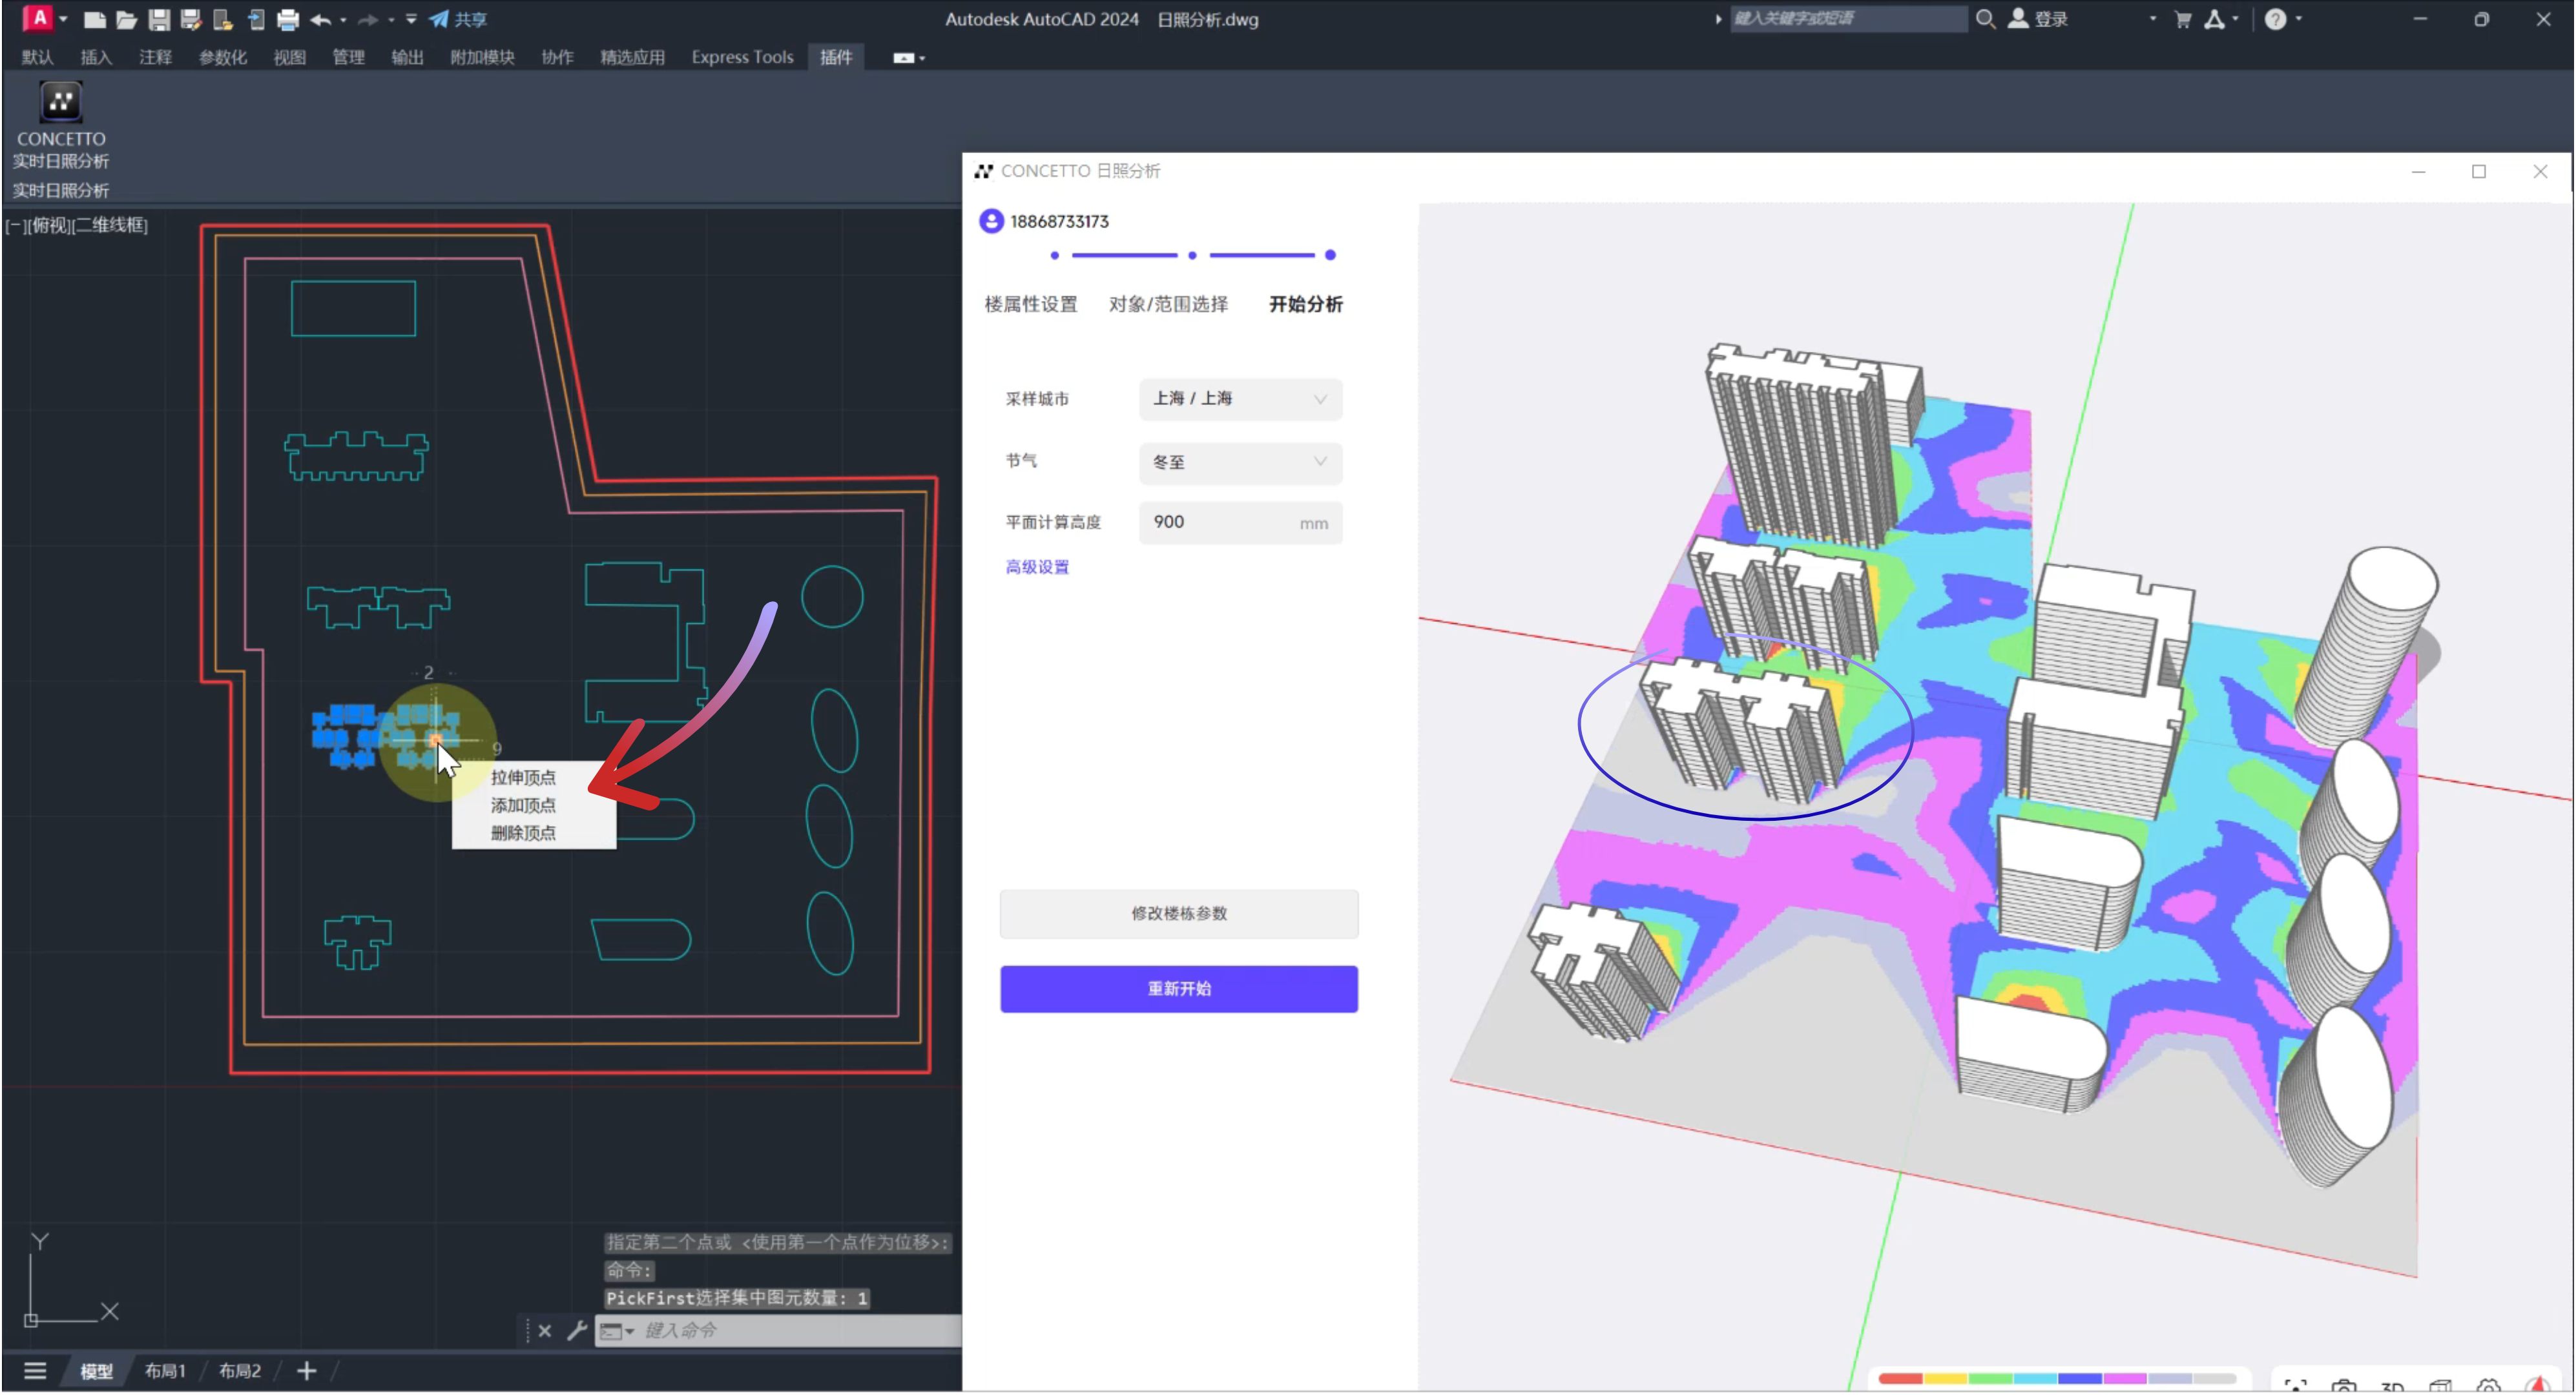This screenshot has height=1395, width=2576.
Task: Click the Save icon in quick access toolbar
Action: click(159, 19)
